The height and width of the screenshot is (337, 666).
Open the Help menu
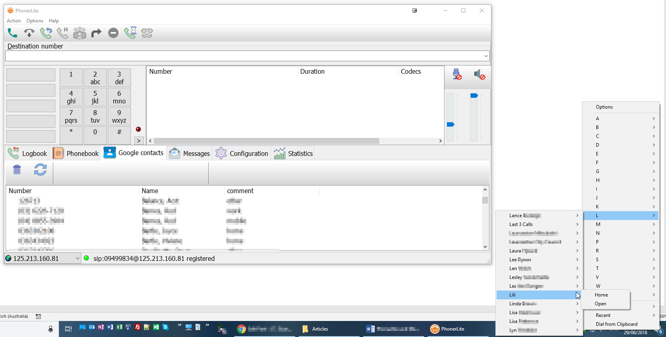click(x=54, y=21)
